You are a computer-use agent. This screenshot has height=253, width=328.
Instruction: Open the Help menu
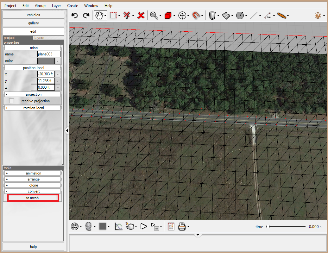[108, 6]
